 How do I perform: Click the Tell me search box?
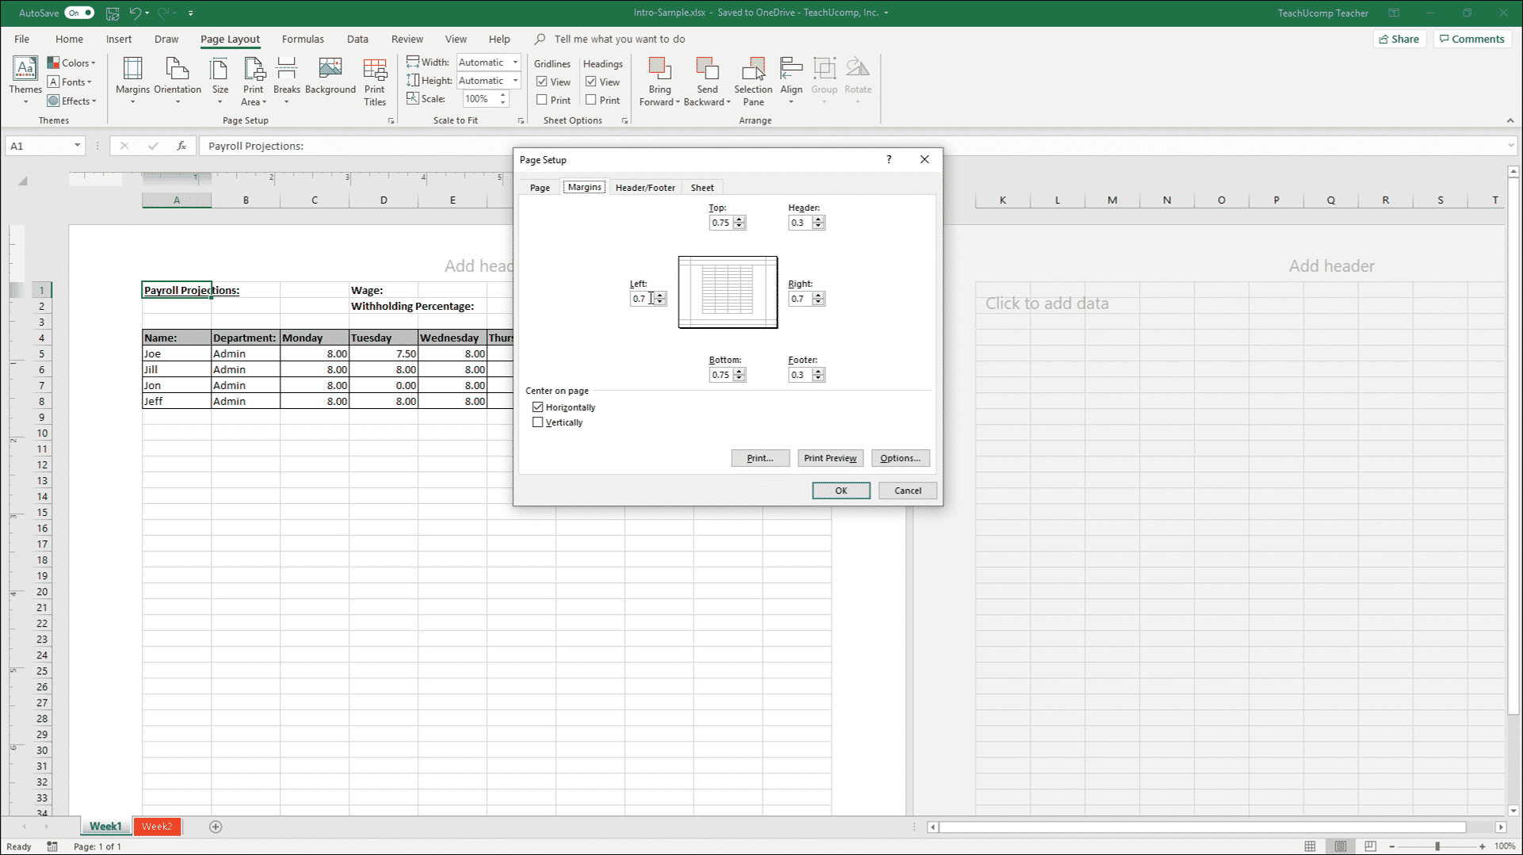pyautogui.click(x=620, y=39)
